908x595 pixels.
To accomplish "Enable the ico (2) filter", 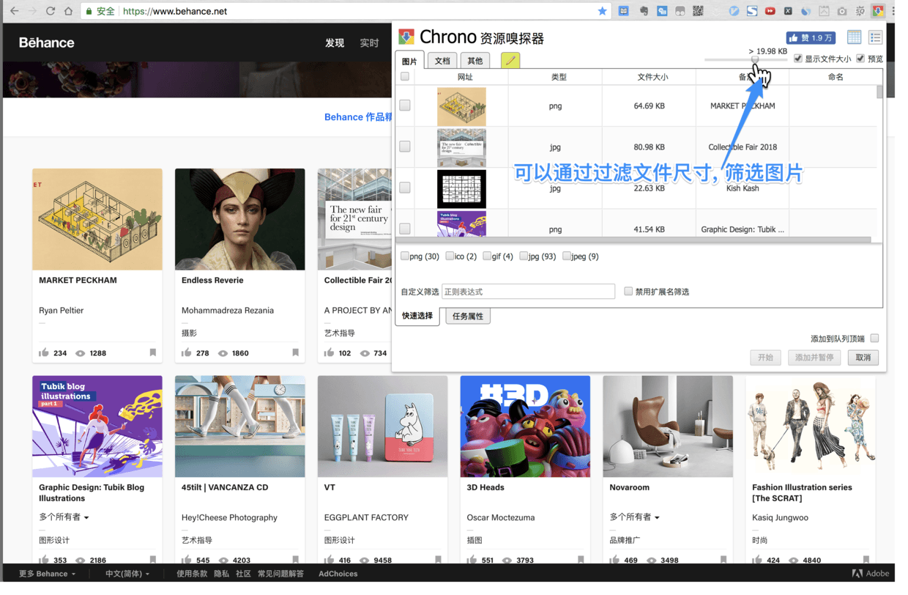I will tap(450, 256).
